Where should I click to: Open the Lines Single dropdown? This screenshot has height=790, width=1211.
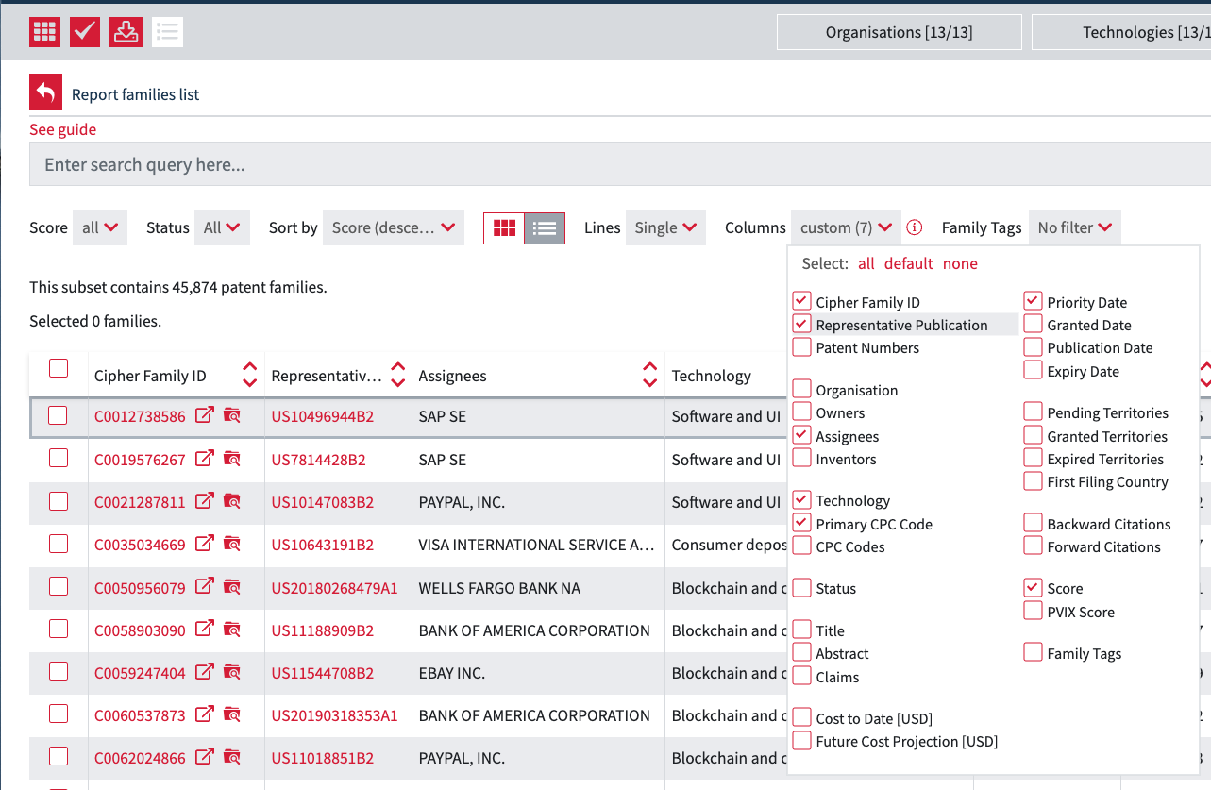pyautogui.click(x=665, y=227)
